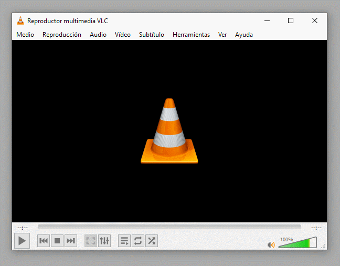Adjust the 100% volume slider
This screenshot has width=340, height=266.
297,242
